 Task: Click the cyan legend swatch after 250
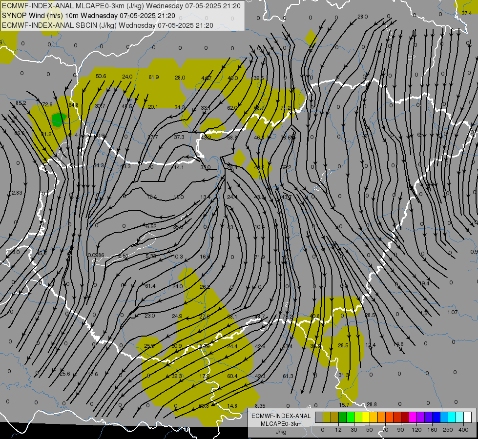pyautogui.click(x=452, y=417)
